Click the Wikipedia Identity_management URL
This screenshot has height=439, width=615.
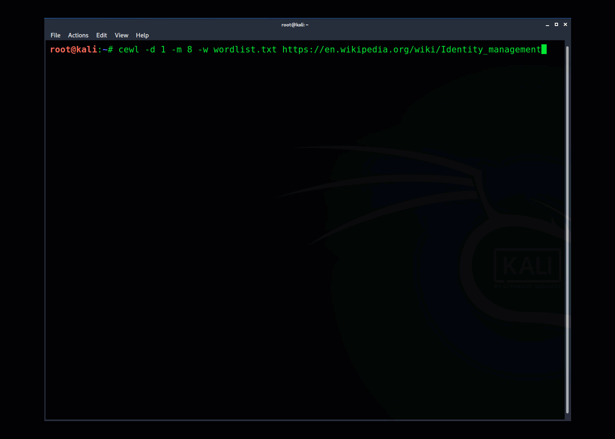(x=411, y=50)
